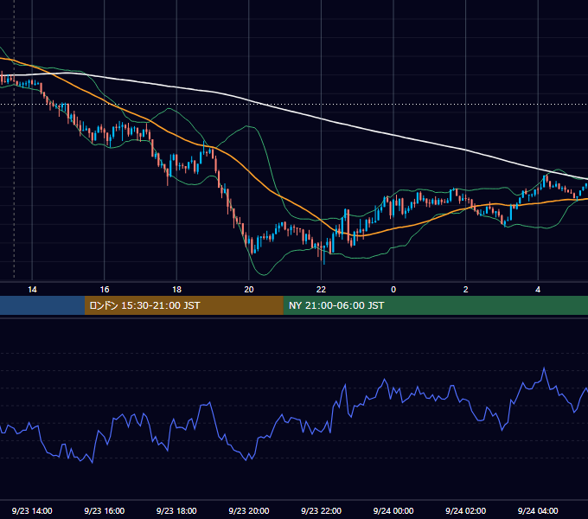The width and height of the screenshot is (588, 519).
Task: Click the 9/24 02:00 date label
Action: [x=465, y=510]
